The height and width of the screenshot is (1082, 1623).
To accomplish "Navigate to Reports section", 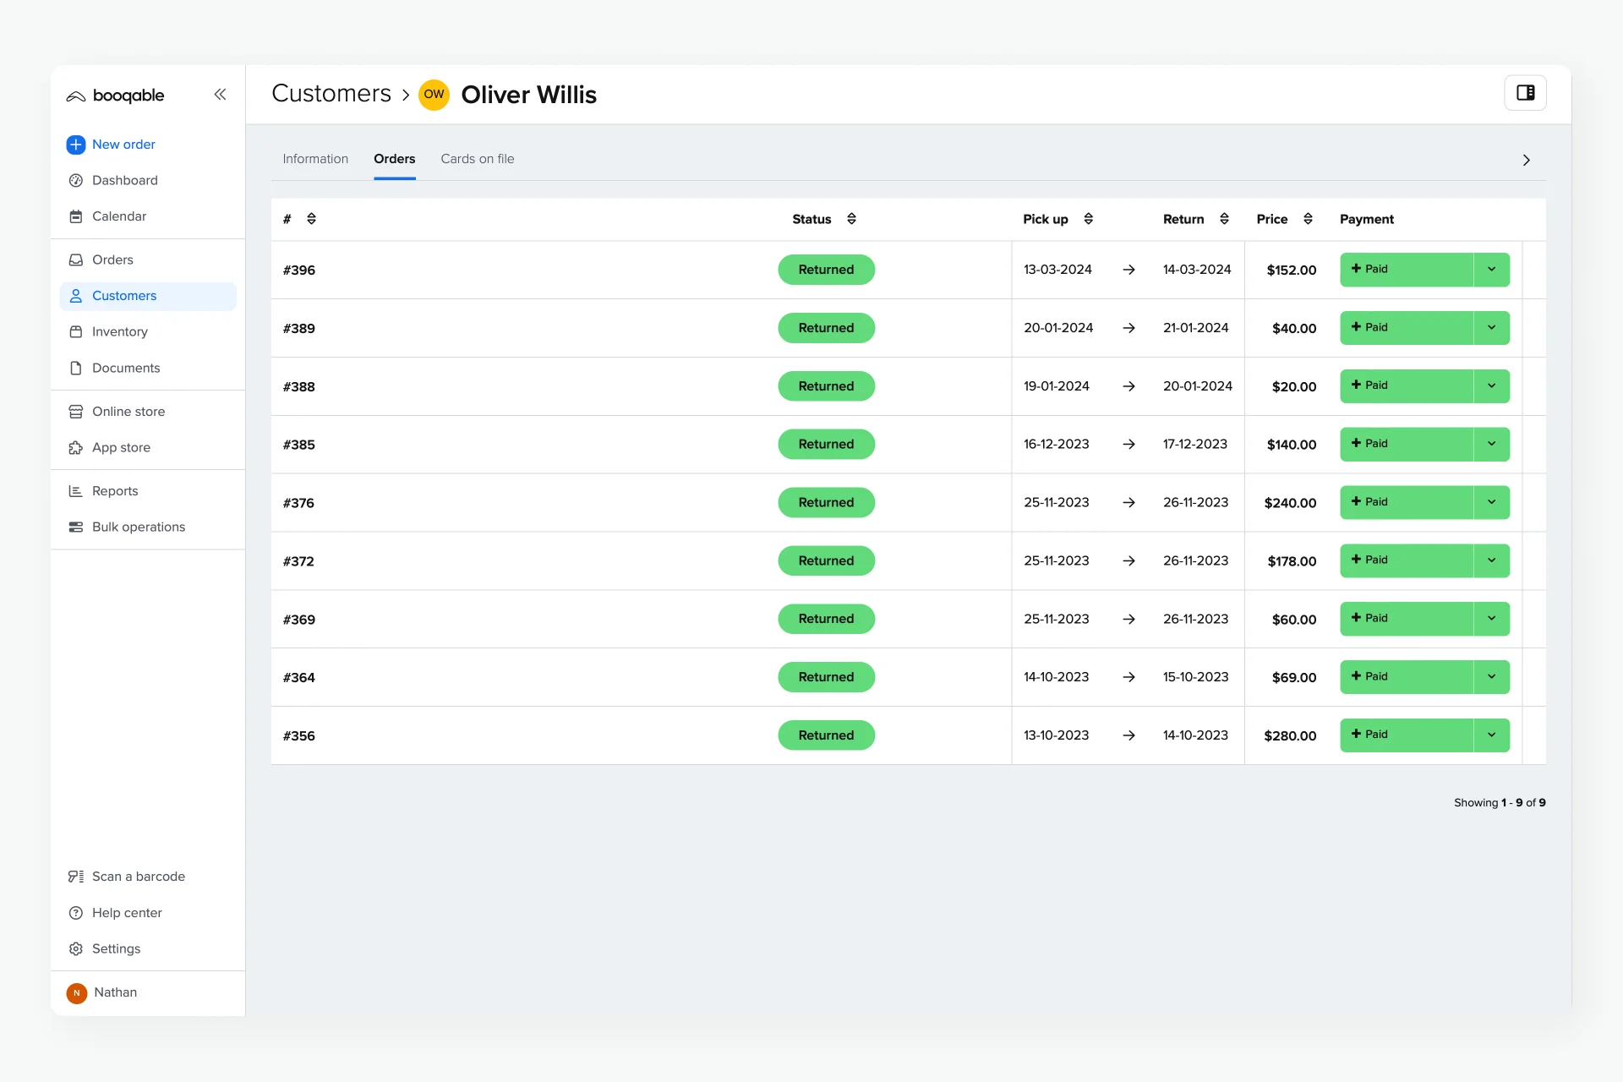I will click(x=115, y=490).
